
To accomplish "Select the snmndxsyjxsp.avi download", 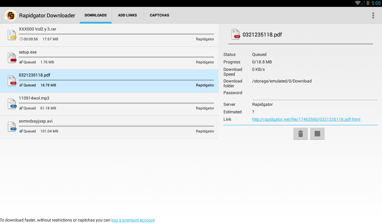I will [109, 127].
